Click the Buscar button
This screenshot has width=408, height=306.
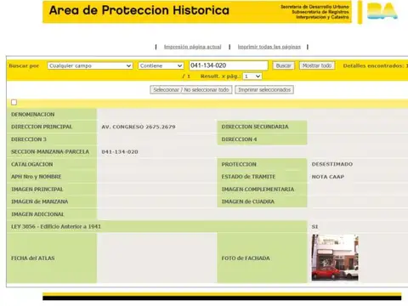283,65
